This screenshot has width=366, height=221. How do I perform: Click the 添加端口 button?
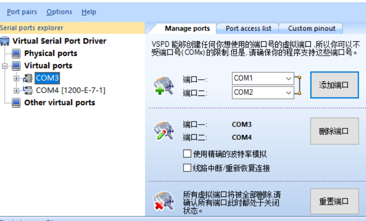pos(334,85)
